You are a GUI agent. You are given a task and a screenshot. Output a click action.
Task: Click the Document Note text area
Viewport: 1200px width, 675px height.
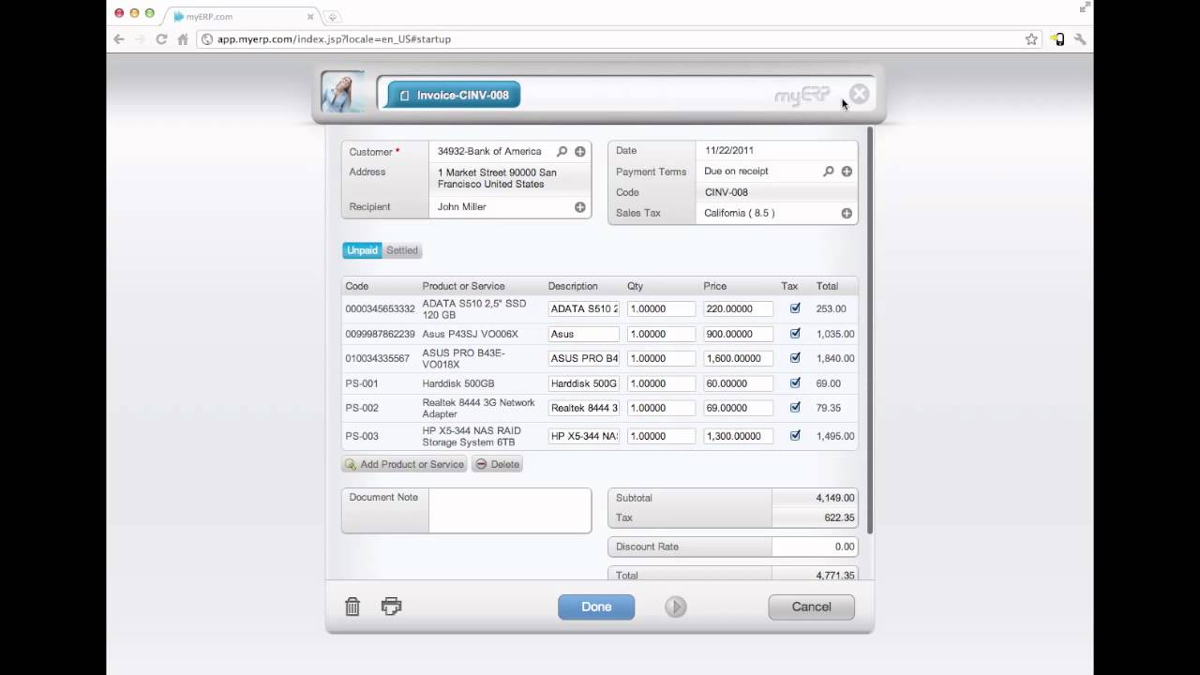click(510, 510)
